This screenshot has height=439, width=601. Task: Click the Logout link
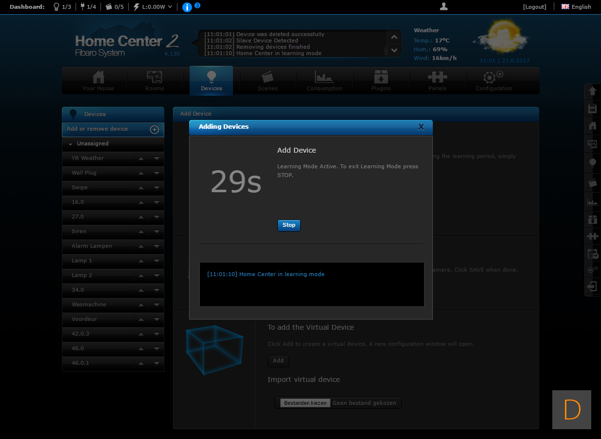(535, 7)
